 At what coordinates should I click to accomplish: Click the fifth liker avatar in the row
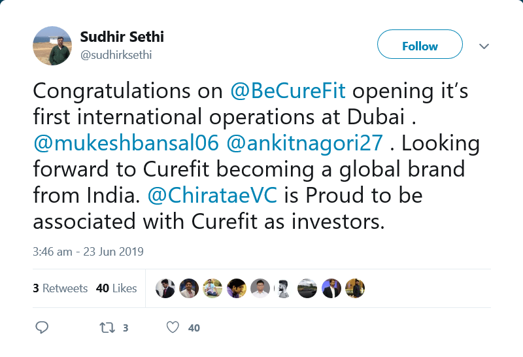260,288
